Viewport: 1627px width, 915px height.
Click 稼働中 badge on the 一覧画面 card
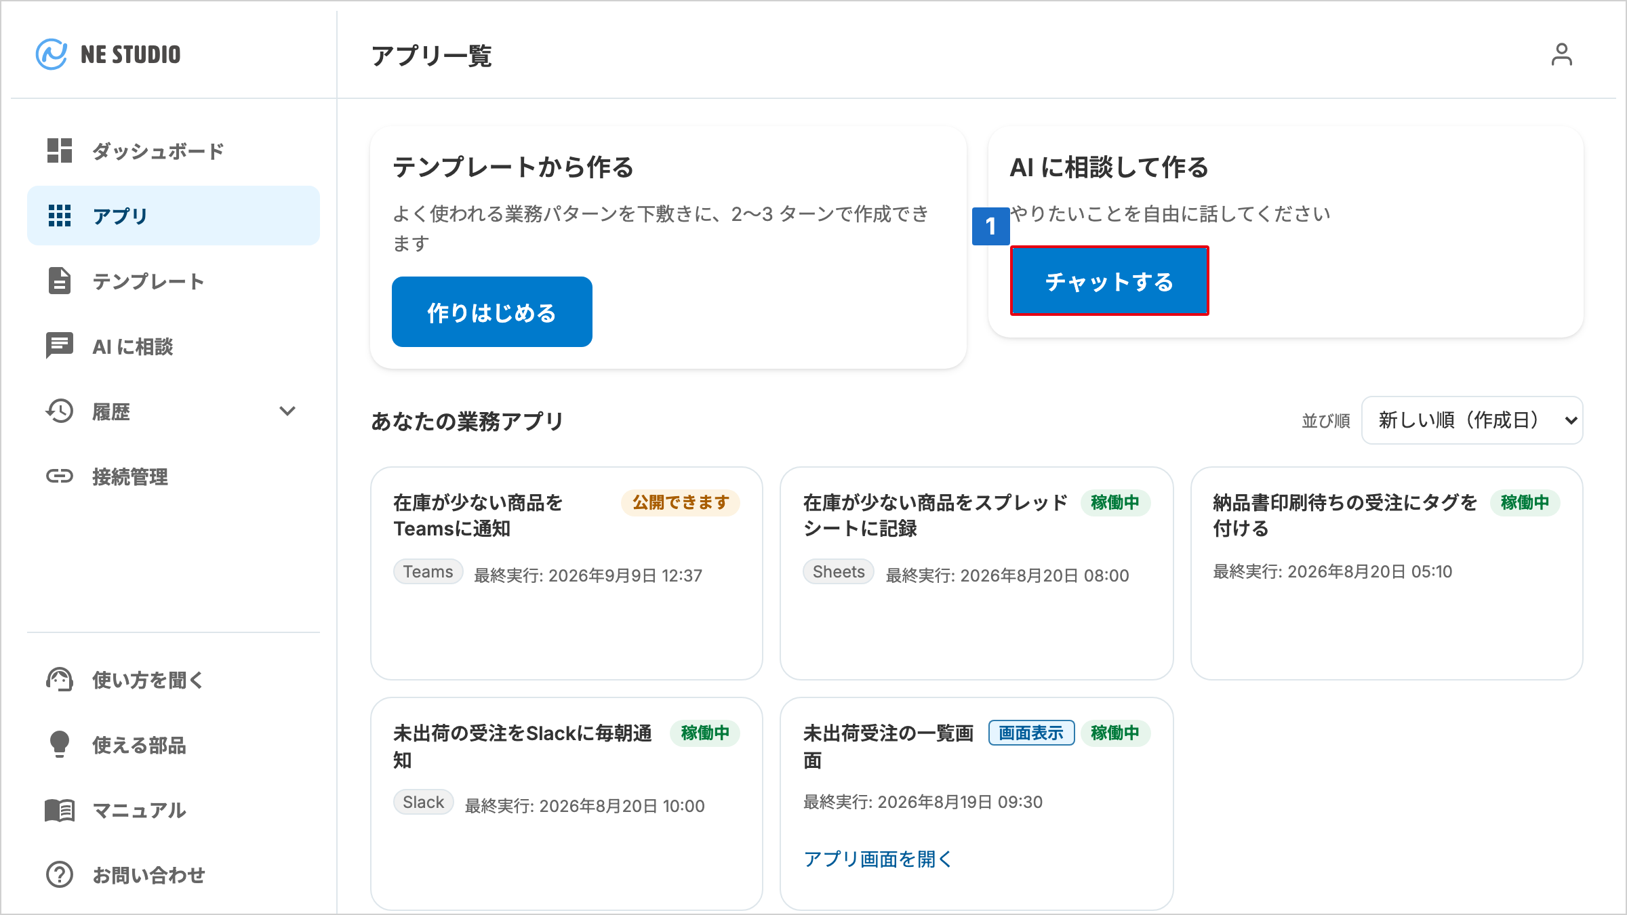1115,733
